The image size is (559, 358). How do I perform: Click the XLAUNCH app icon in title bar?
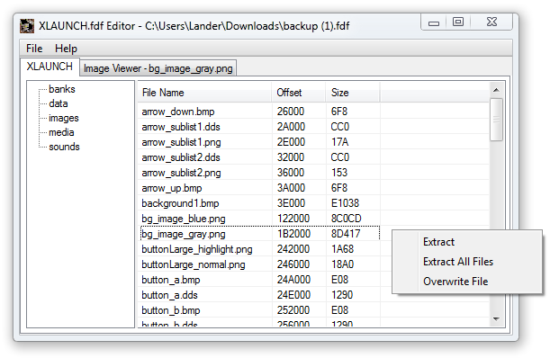[x=27, y=26]
